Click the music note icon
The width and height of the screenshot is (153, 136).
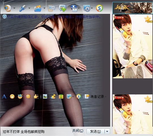53,96
